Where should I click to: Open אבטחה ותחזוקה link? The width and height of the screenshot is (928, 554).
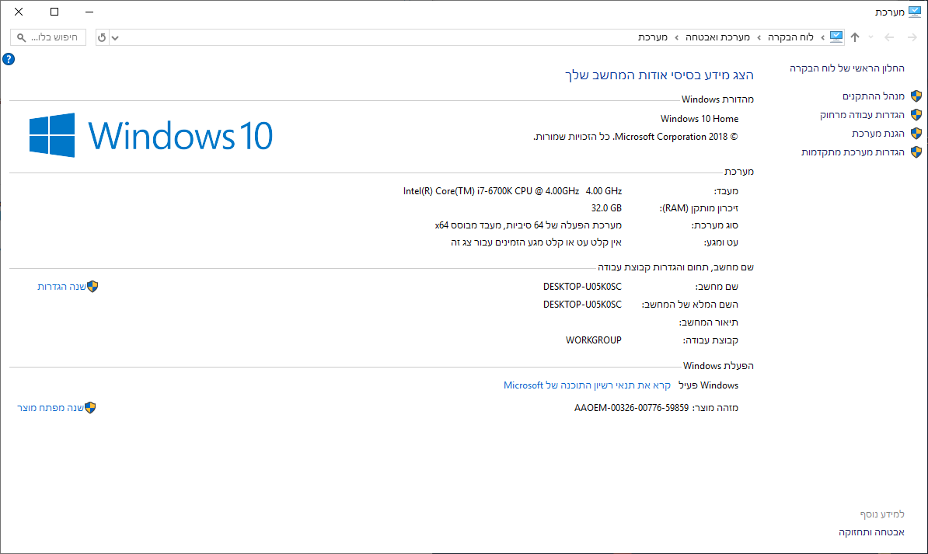point(871,532)
